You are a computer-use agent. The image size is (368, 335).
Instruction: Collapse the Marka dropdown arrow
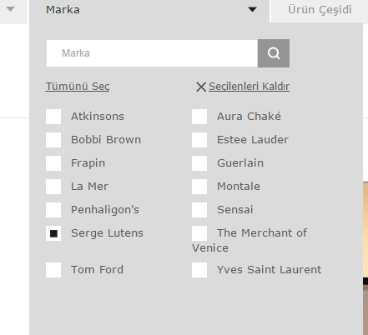[252, 10]
